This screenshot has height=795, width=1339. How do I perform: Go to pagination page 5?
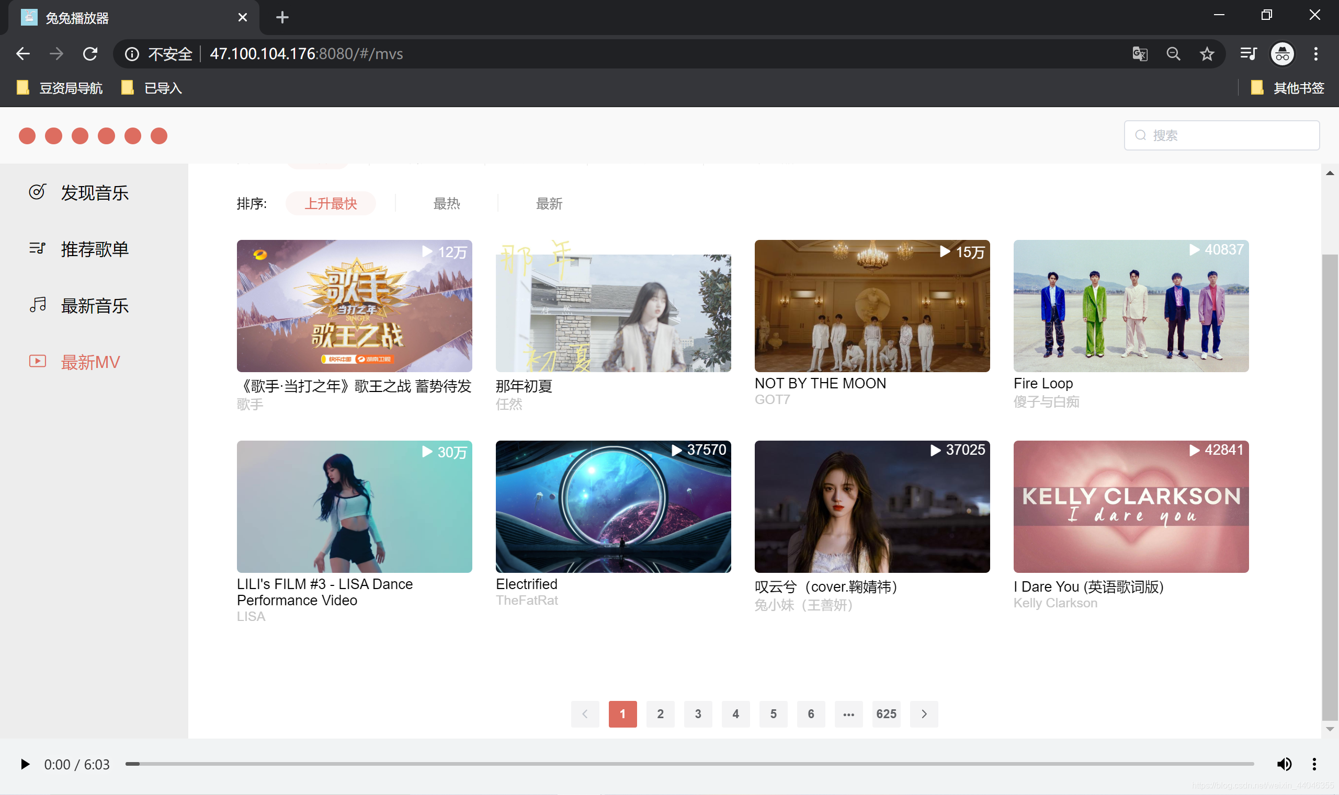(x=774, y=713)
